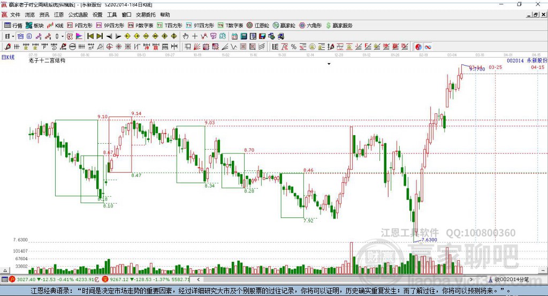Open the 交易委托 menu
The image size is (548, 296).
[146, 14]
